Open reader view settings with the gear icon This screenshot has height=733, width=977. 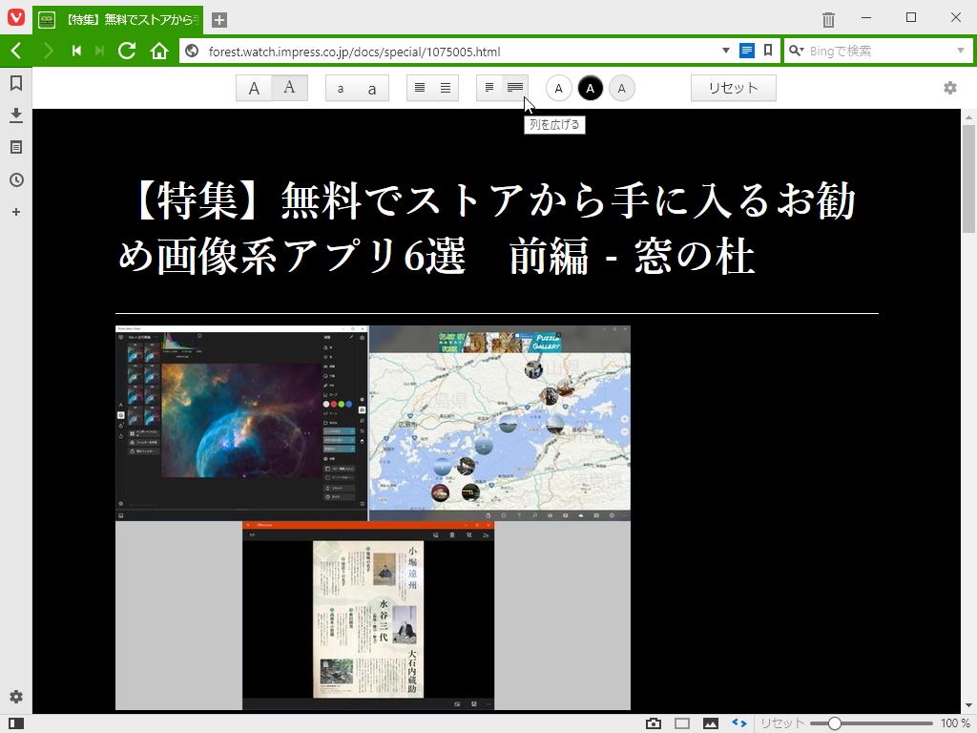(949, 87)
